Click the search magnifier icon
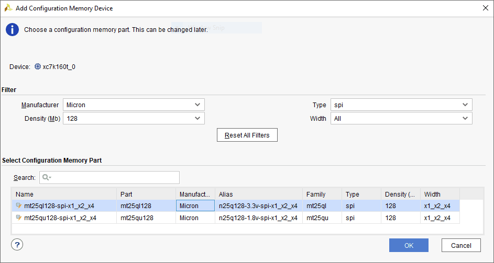The image size is (494, 263). tap(46, 178)
